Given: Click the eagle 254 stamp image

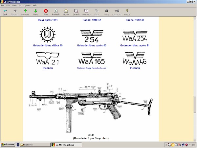Looking at the screenshot, I should coord(92,36).
